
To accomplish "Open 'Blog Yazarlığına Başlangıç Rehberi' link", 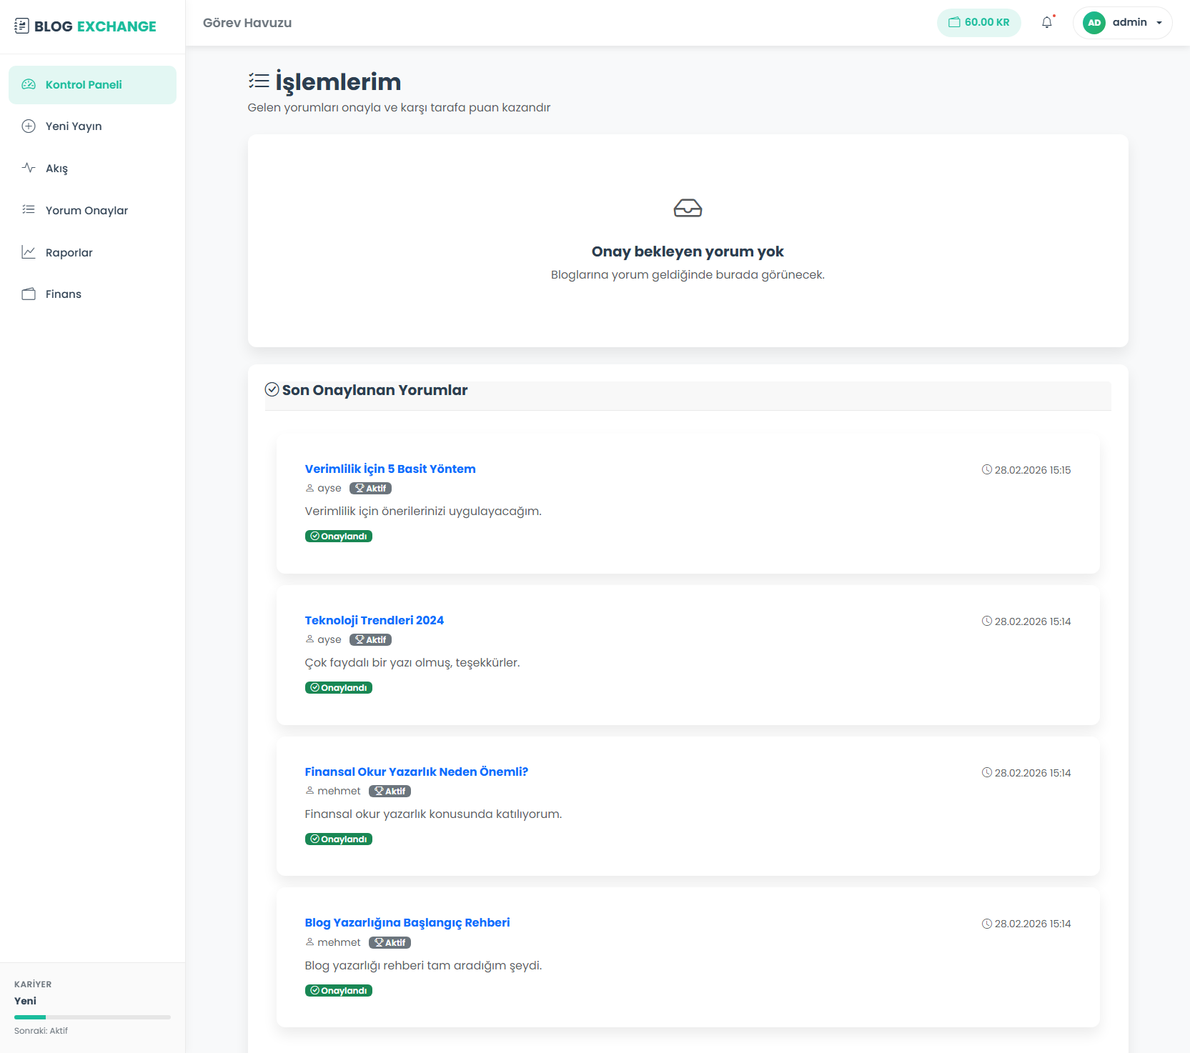I will coord(407,922).
